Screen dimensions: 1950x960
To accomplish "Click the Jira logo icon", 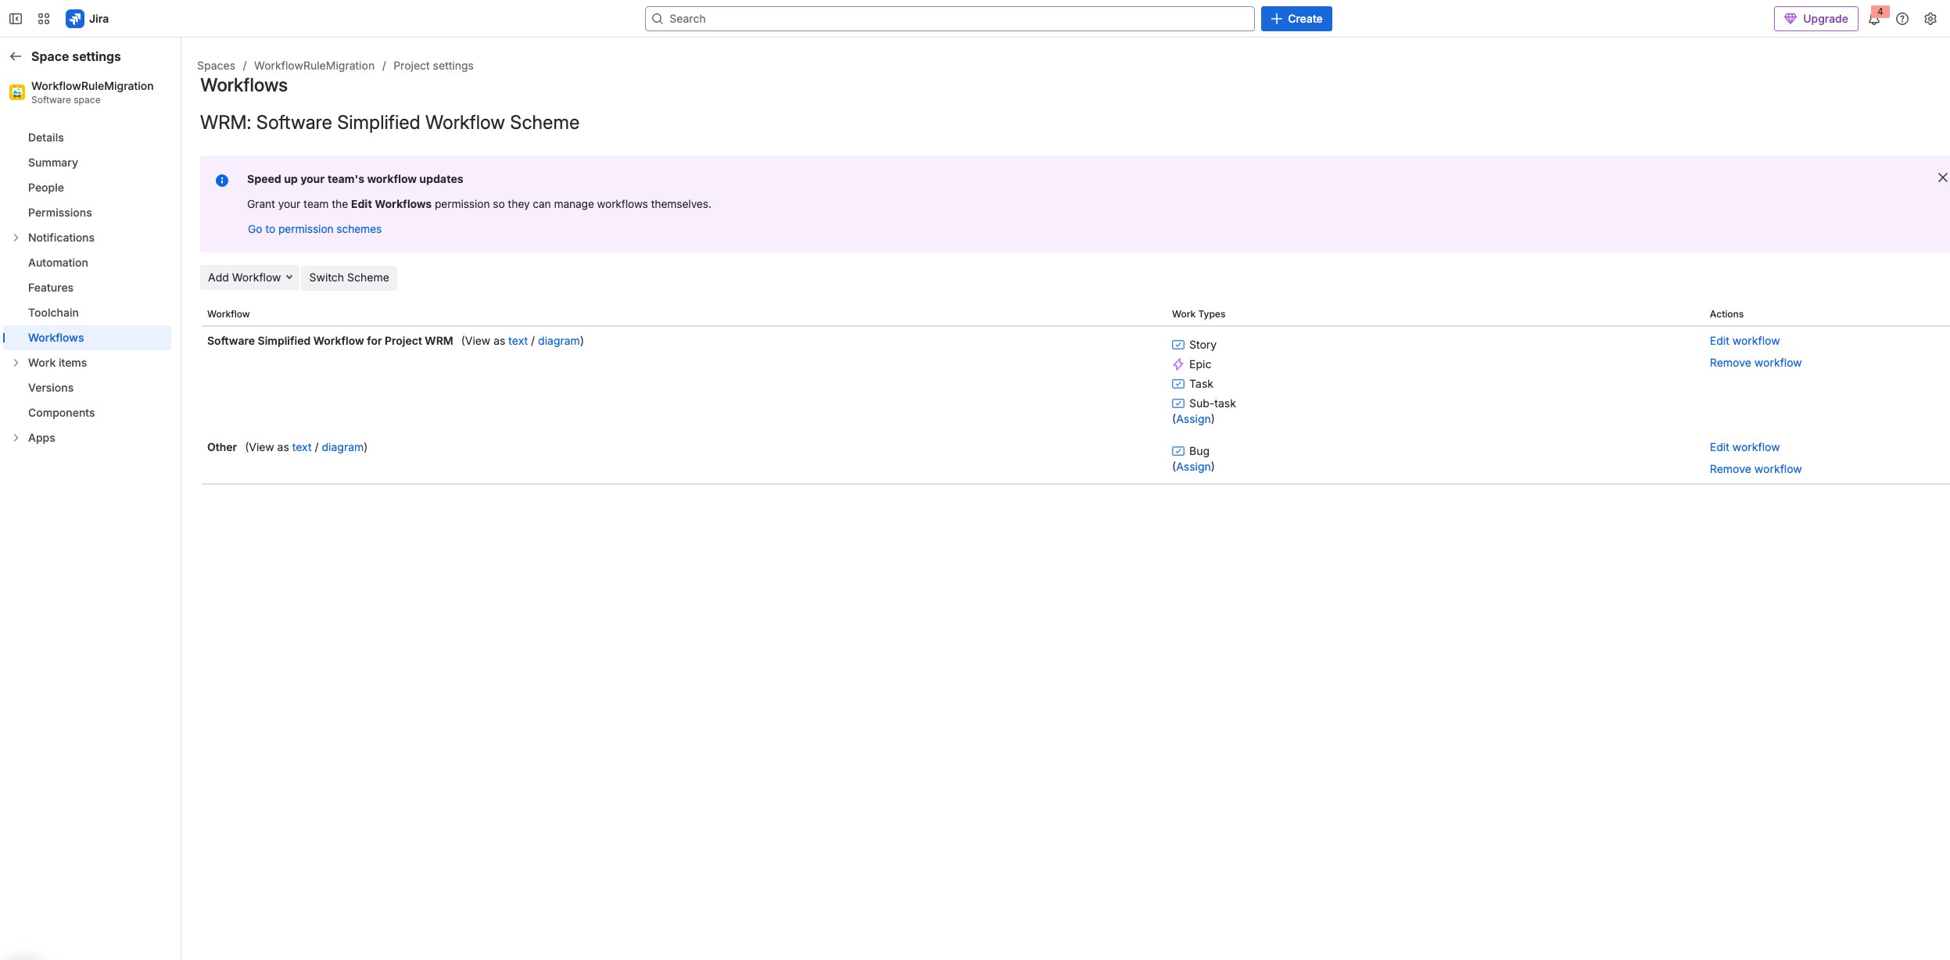I will (76, 17).
